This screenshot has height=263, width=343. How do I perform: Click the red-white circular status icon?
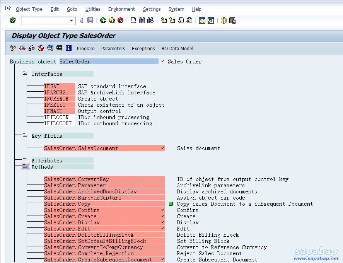point(41,48)
